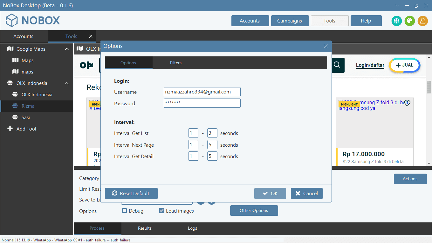Click inside the Username field
This screenshot has height=243, width=432.
coord(202,92)
